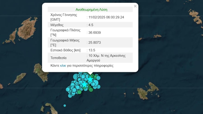
Task: Click green circle below the upper star
Action: (91, 90)
